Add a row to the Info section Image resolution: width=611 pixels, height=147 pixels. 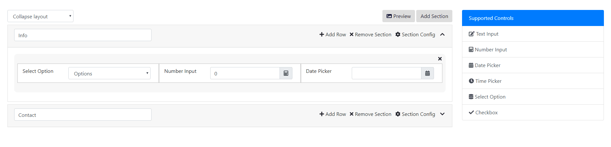[332, 35]
